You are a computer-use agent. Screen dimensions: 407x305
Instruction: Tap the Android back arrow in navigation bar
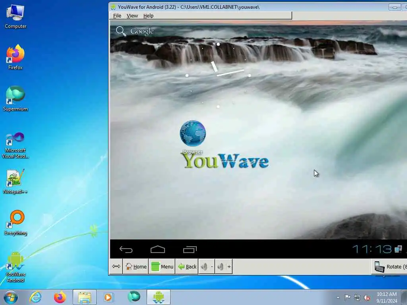[x=126, y=249]
